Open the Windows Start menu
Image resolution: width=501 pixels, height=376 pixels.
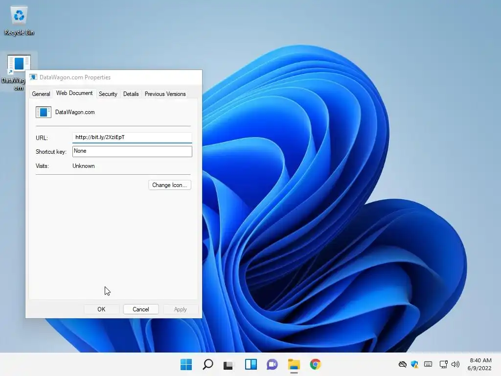click(186, 364)
